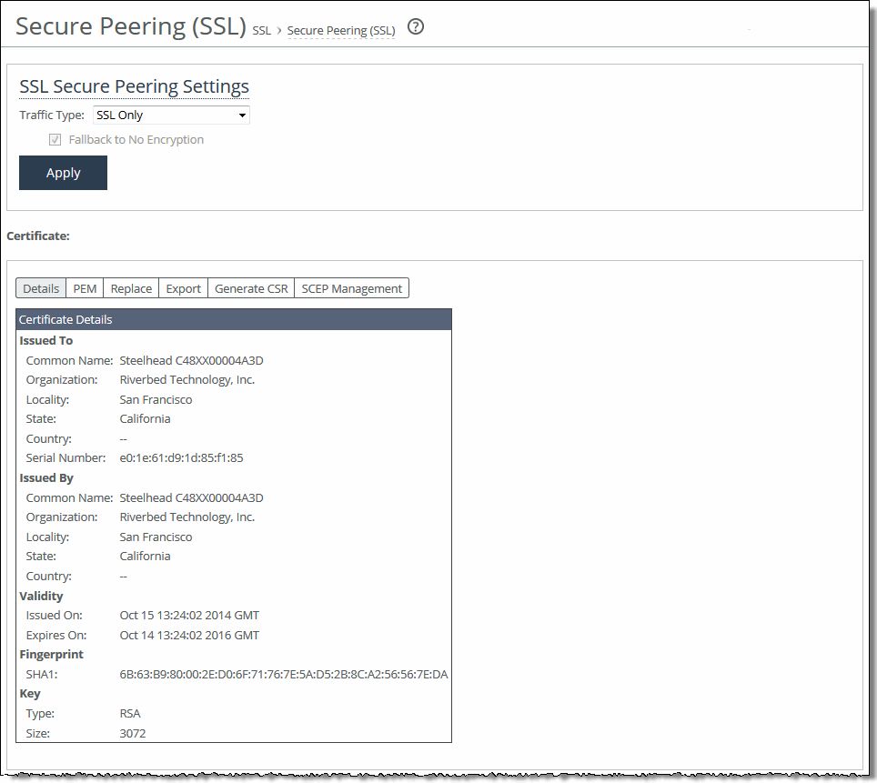Click the Issued To Common Name value
The width and height of the screenshot is (877, 783).
coord(191,361)
